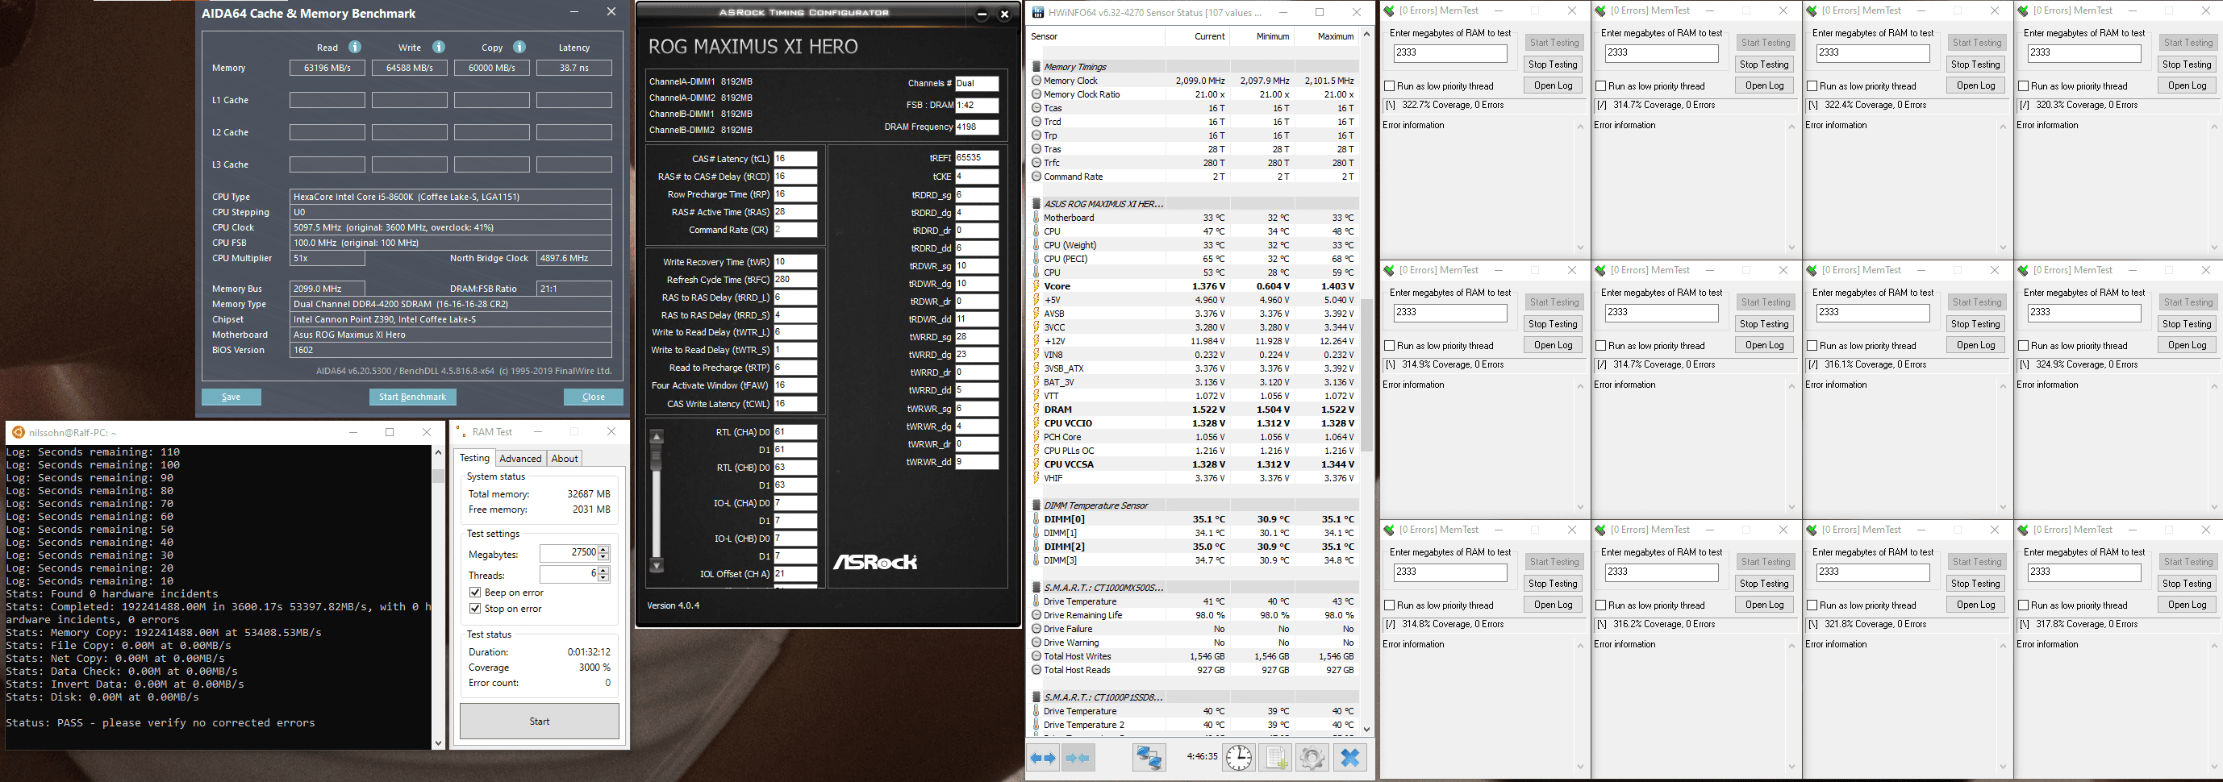Image resolution: width=2223 pixels, height=782 pixels.
Task: Click ASRock timings vertical scrollbar thumb
Action: point(657,457)
